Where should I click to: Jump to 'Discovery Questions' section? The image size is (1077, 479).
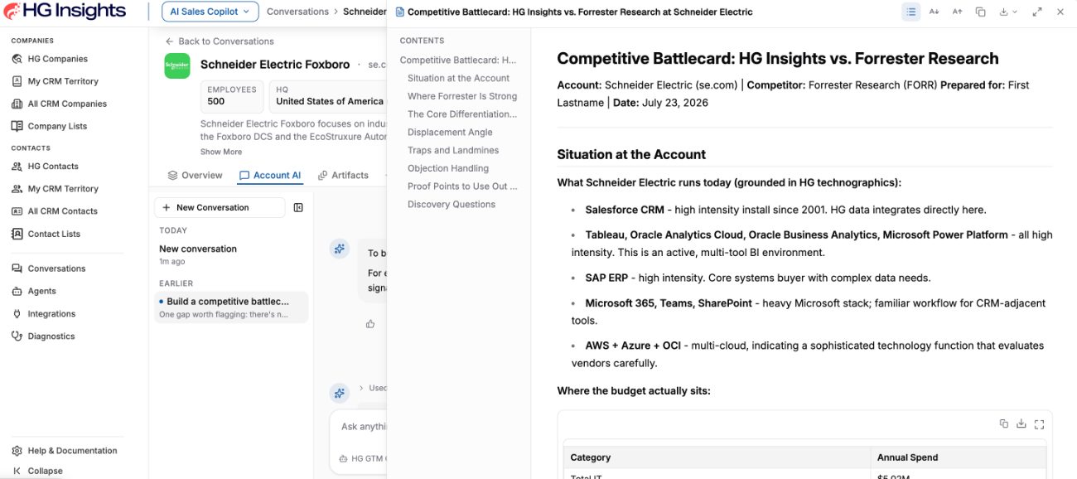451,204
